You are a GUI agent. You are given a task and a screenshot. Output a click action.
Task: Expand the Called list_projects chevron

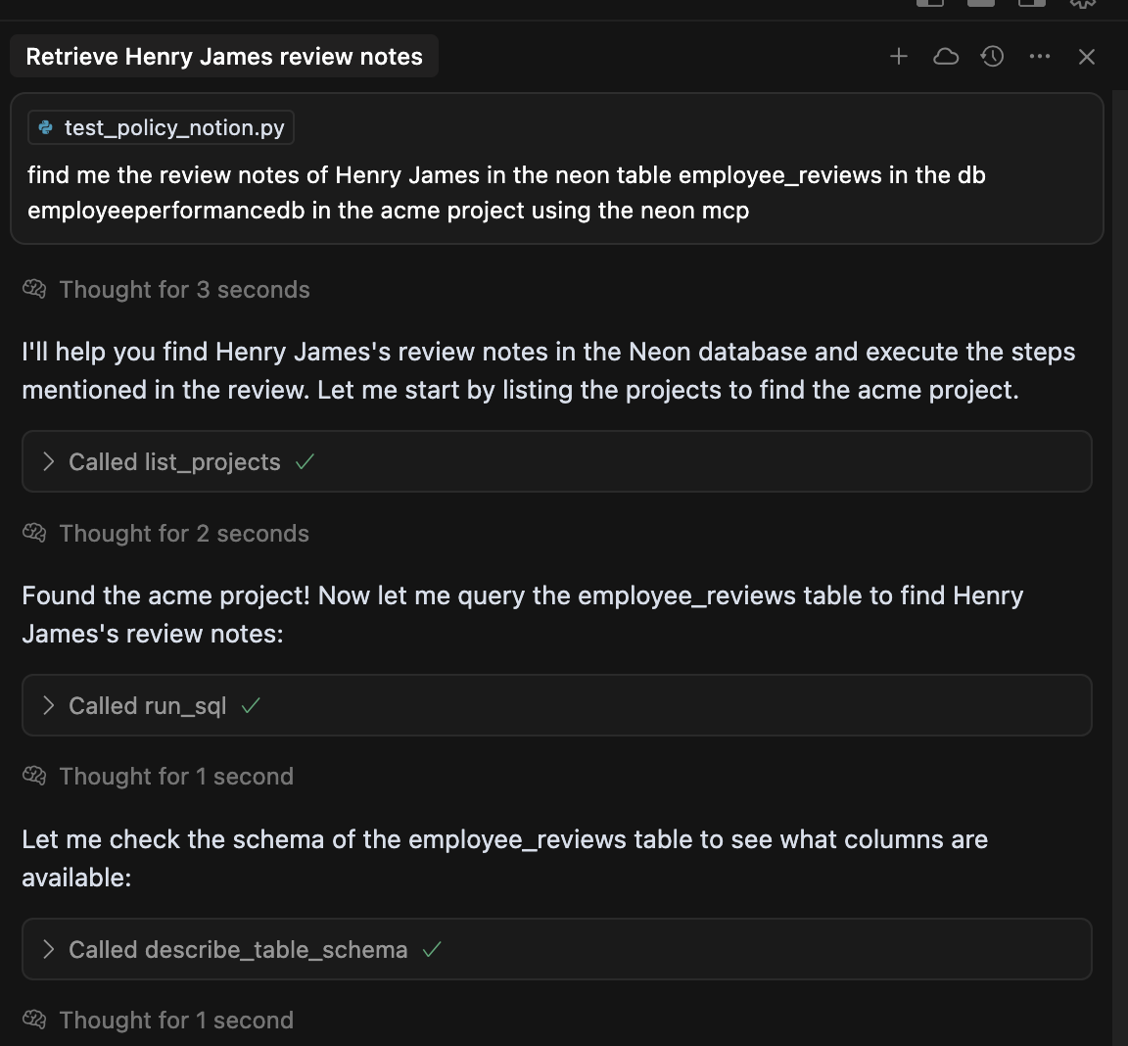pos(48,461)
